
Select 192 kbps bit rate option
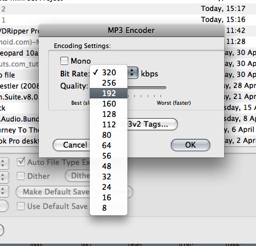(x=109, y=93)
